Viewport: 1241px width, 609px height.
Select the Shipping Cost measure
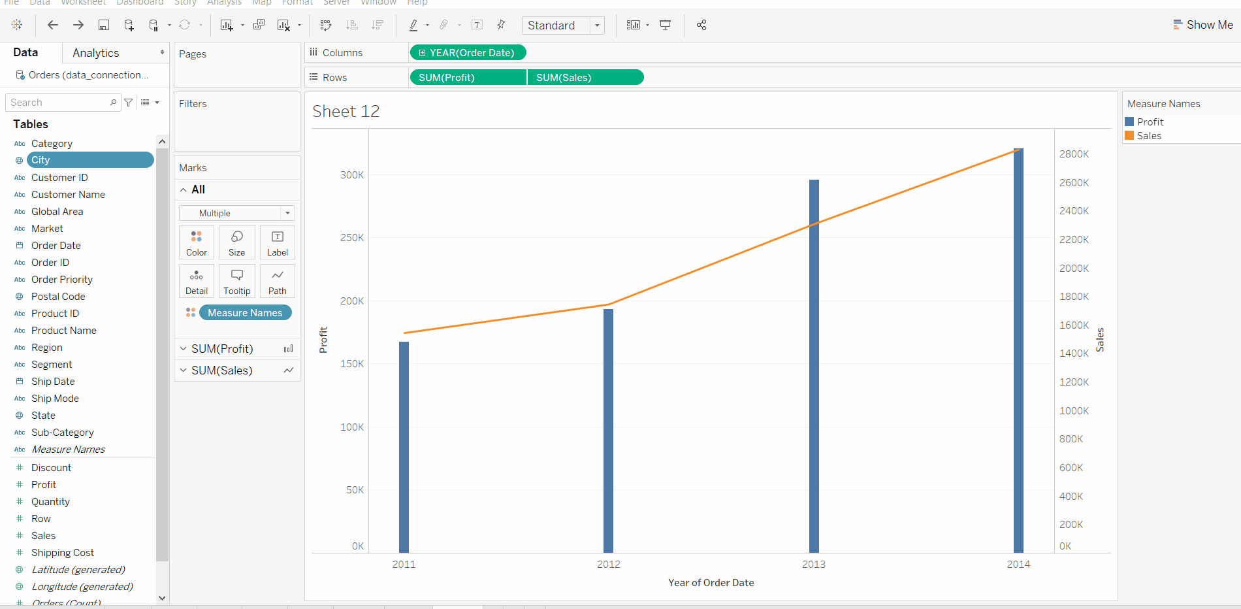(63, 553)
